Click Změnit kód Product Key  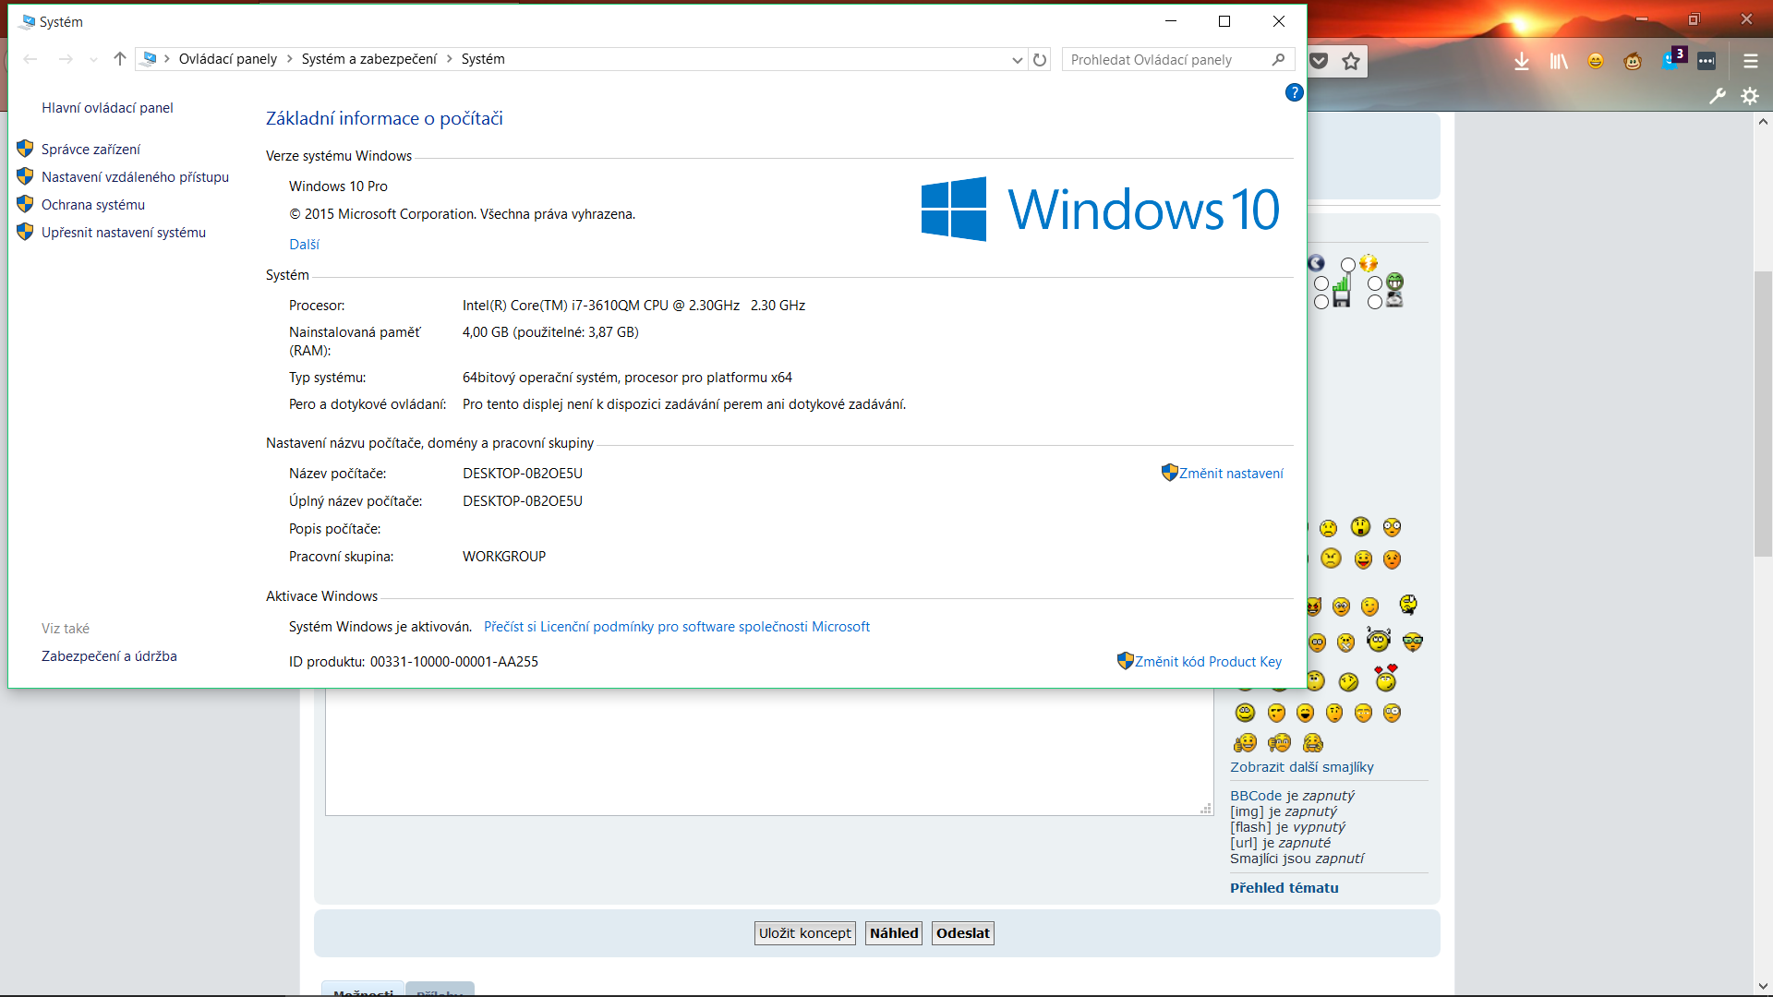[1208, 662]
